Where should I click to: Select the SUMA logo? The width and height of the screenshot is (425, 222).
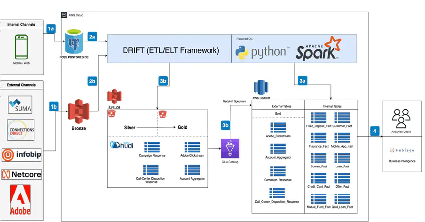20,104
